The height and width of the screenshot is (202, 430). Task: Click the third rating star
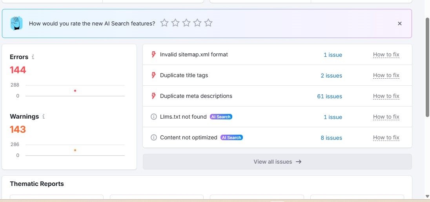pyautogui.click(x=186, y=23)
